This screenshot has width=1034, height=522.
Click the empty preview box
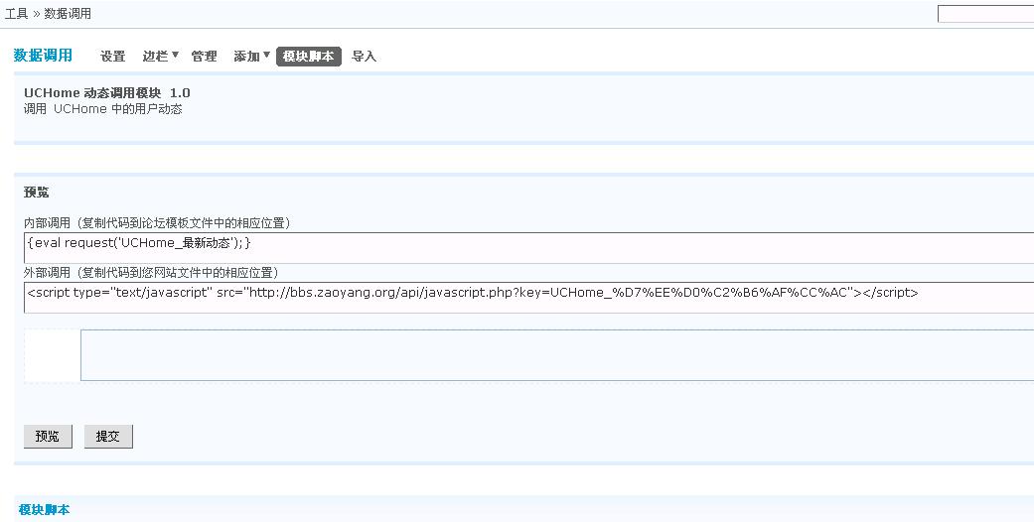pos(557,355)
